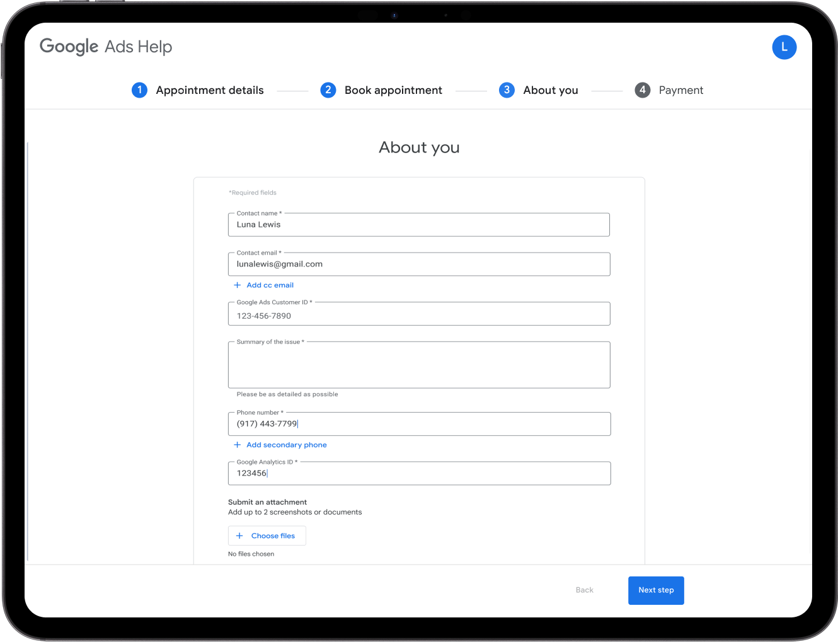Open the user account avatar L
The height and width of the screenshot is (642, 838).
pos(784,47)
